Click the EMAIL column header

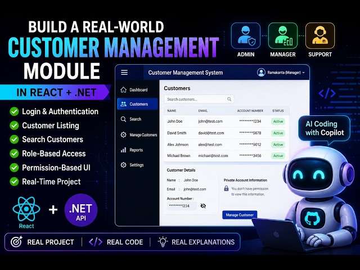(203, 111)
